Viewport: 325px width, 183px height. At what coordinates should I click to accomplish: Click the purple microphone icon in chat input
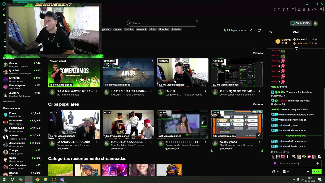point(275,163)
